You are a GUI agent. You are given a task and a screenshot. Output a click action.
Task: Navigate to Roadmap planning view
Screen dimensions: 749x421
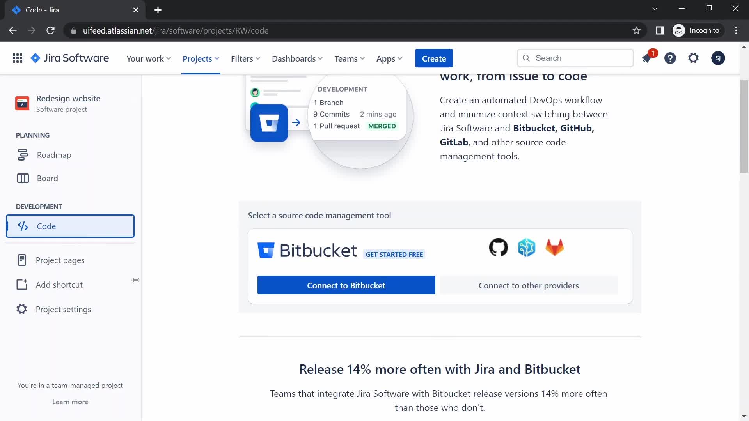[54, 154]
